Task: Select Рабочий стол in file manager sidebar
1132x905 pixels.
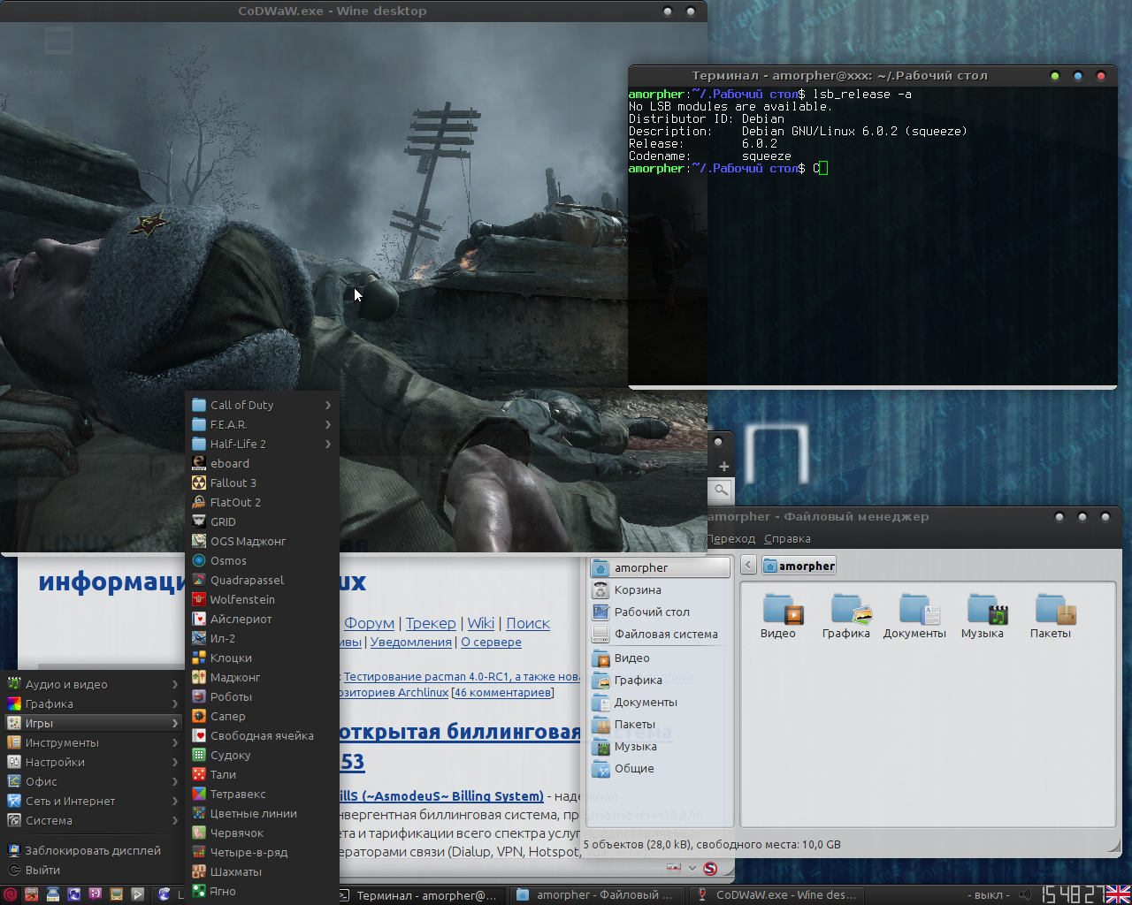Action: [661, 612]
